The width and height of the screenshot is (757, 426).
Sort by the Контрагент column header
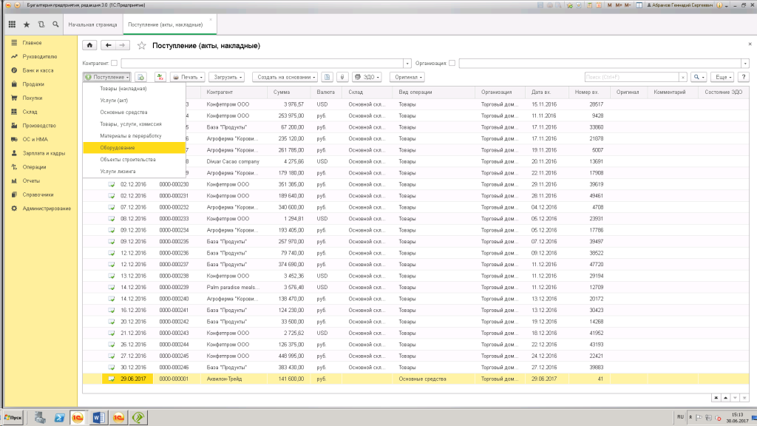coord(234,92)
